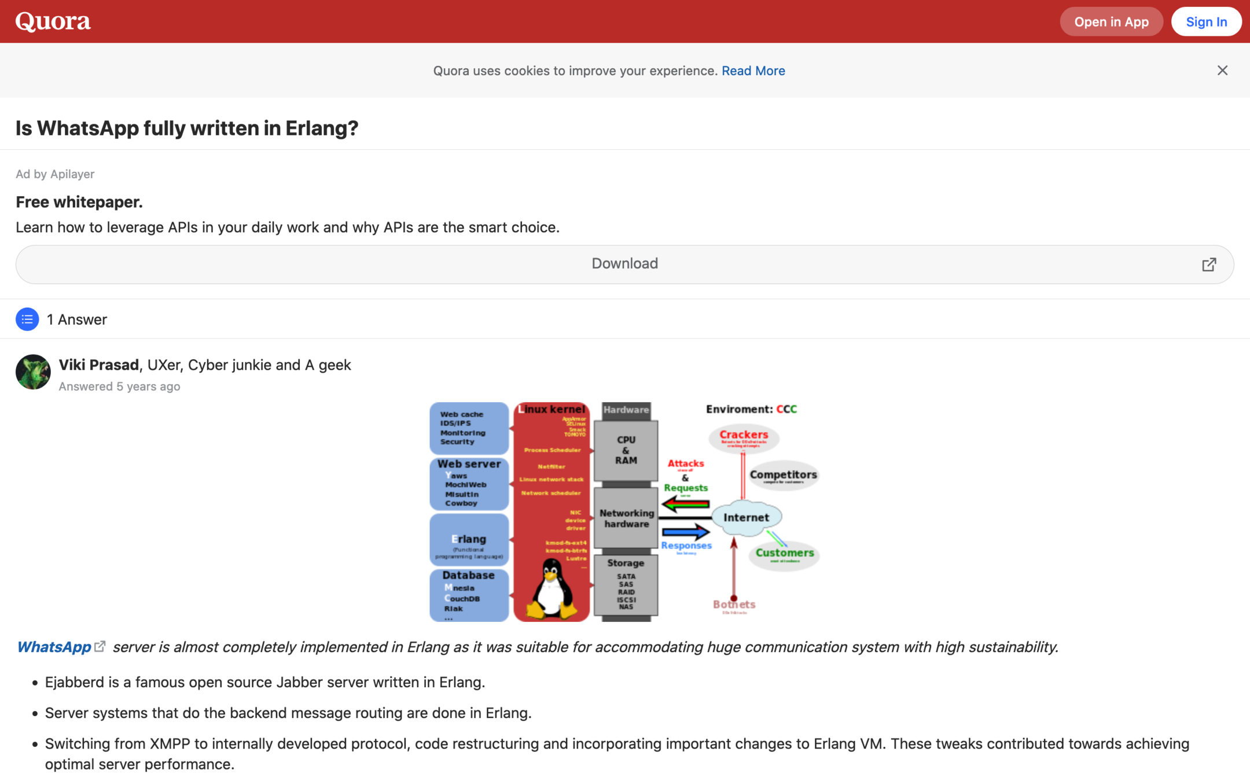Open Viki Prasad's profile avatar
This screenshot has width=1250, height=781.
point(33,372)
